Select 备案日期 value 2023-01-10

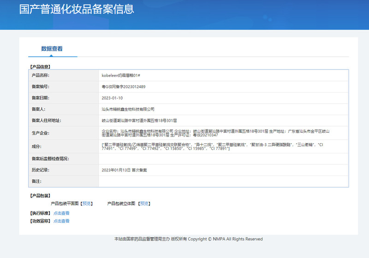[112, 98]
